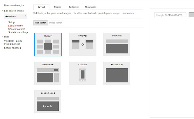Screen dimensions: 194x119
Task: Click Send Feedback
Action: tap(12, 48)
